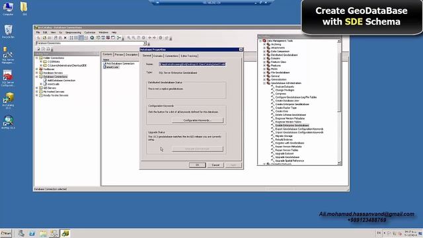
Task: Open SQL Server Configuration desktop icon
Action: tap(7, 79)
